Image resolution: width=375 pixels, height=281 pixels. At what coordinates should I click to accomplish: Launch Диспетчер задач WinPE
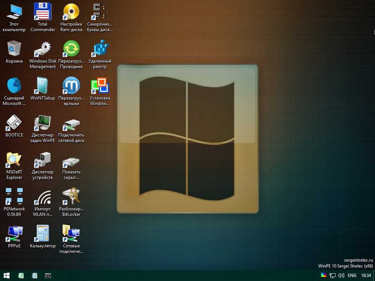(42, 123)
